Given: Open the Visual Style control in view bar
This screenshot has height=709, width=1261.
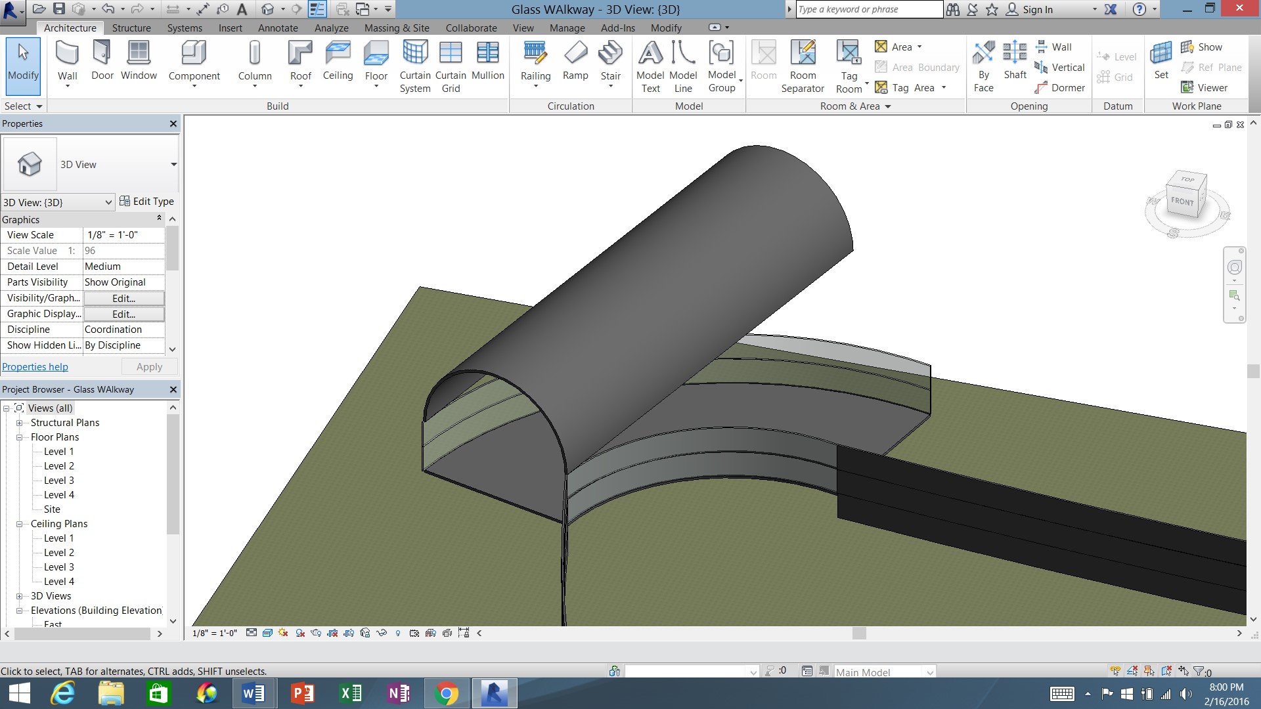Looking at the screenshot, I should [267, 634].
